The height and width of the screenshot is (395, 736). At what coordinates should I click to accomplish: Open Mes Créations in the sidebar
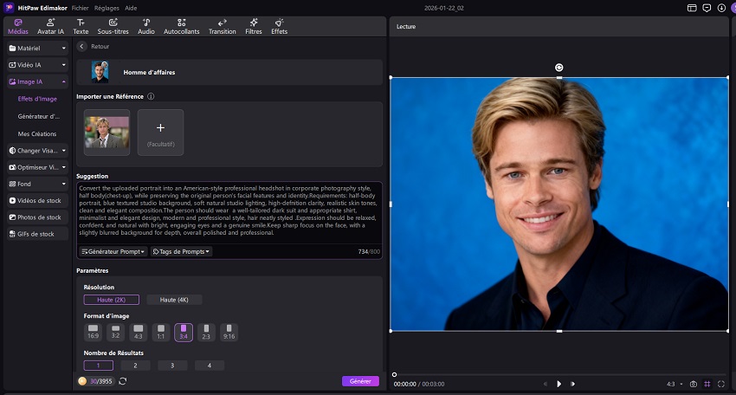36,133
